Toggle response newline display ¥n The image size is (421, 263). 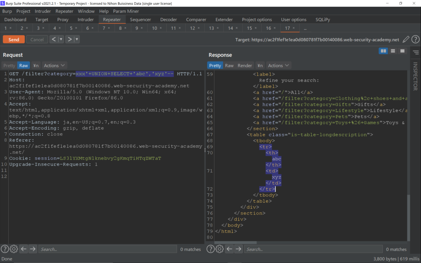pos(260,66)
